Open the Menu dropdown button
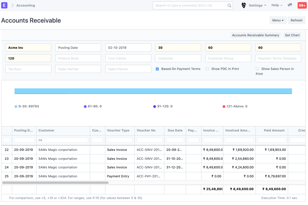This screenshot has width=308, height=205. [278, 20]
